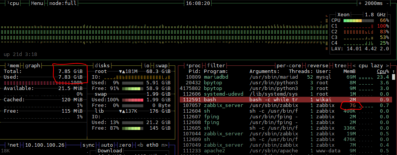Activate the process filter field
Image resolution: width=397 pixels, height=155 pixels.
(216, 66)
